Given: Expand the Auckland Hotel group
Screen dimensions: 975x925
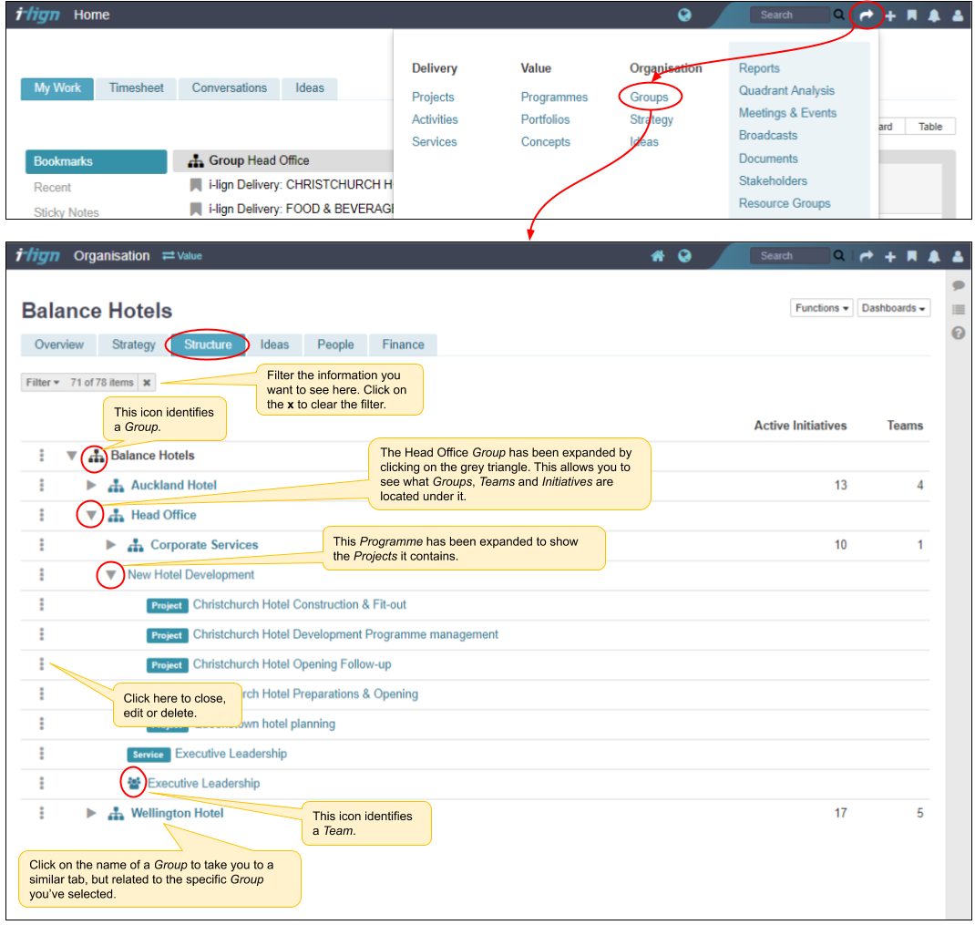Looking at the screenshot, I should click(91, 485).
